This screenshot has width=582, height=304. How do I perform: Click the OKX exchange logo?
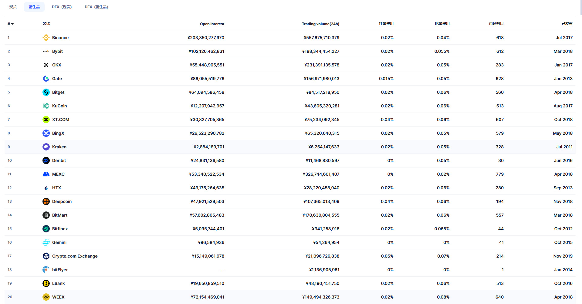pos(46,65)
